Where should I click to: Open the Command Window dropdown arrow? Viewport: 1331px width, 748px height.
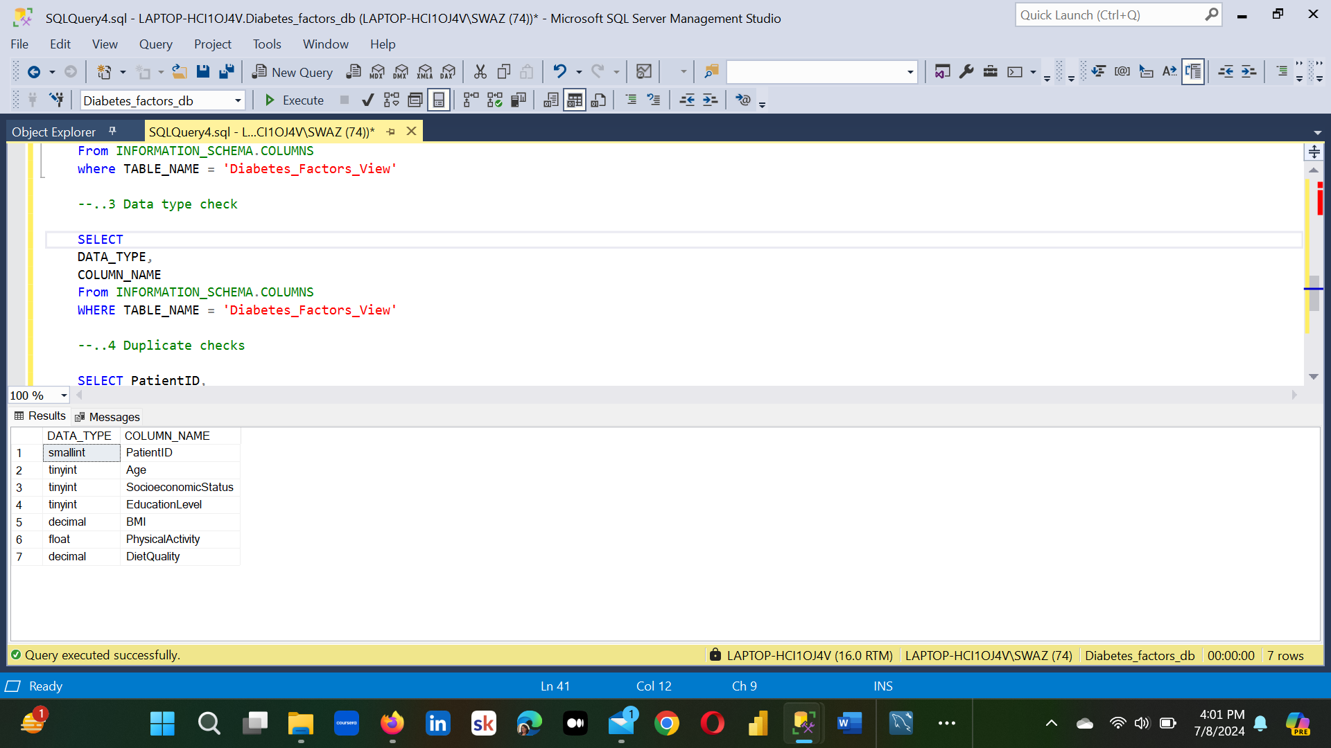coord(1033,72)
